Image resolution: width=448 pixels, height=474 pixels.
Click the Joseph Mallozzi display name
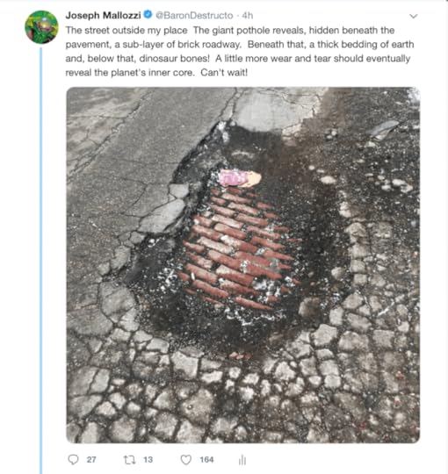[x=103, y=15]
